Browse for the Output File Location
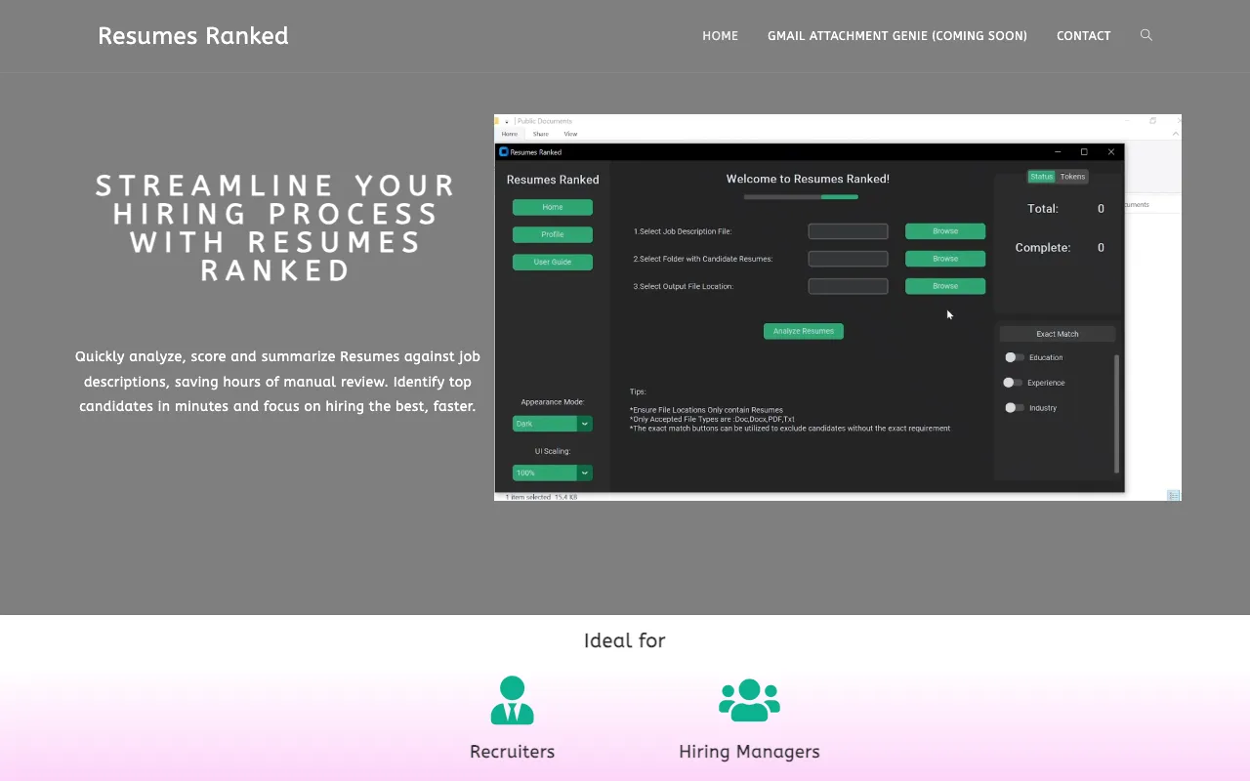Viewport: 1250px width, 781px height. pos(945,286)
